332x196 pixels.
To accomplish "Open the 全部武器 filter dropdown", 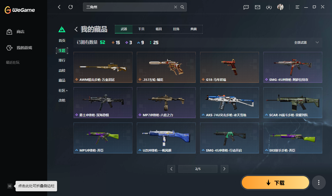I will (307, 42).
